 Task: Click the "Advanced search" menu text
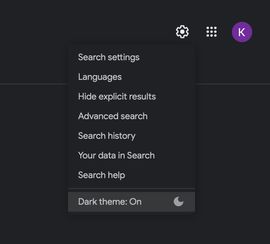[113, 116]
